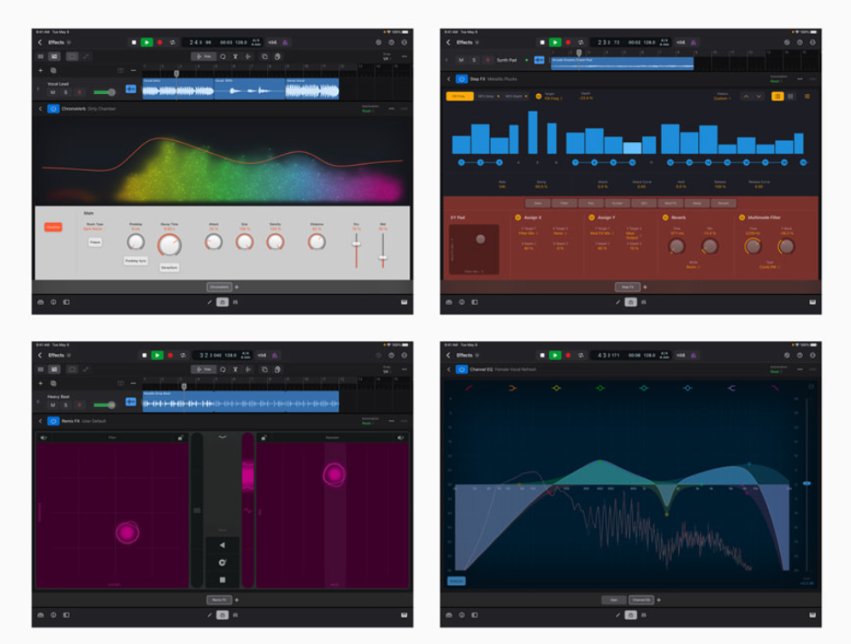The width and height of the screenshot is (851, 644).
Task: Hit the record button in ChromaVerb screen
Action: [159, 43]
